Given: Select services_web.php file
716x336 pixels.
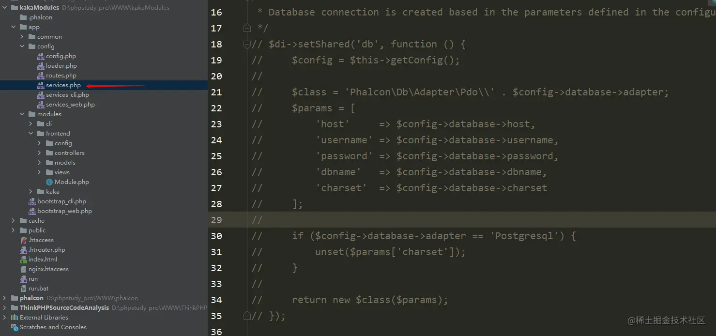Looking at the screenshot, I should click(70, 105).
